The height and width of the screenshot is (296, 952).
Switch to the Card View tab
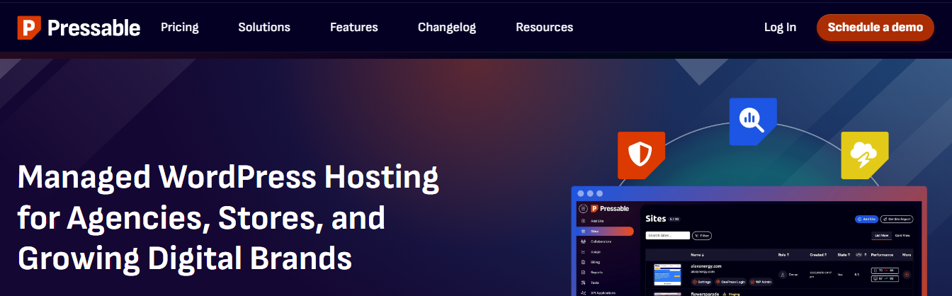[902, 235]
